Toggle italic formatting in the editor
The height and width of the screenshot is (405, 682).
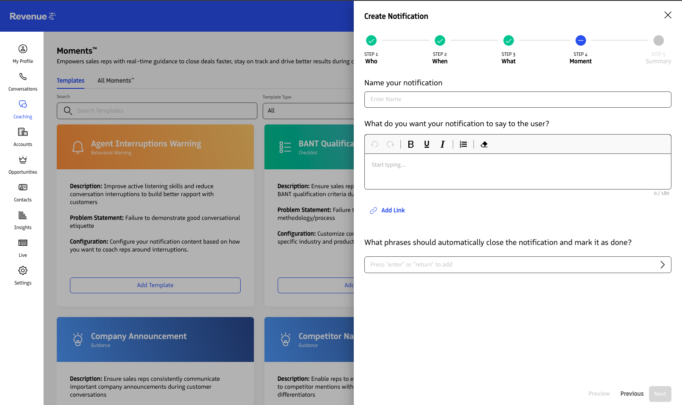click(x=442, y=144)
